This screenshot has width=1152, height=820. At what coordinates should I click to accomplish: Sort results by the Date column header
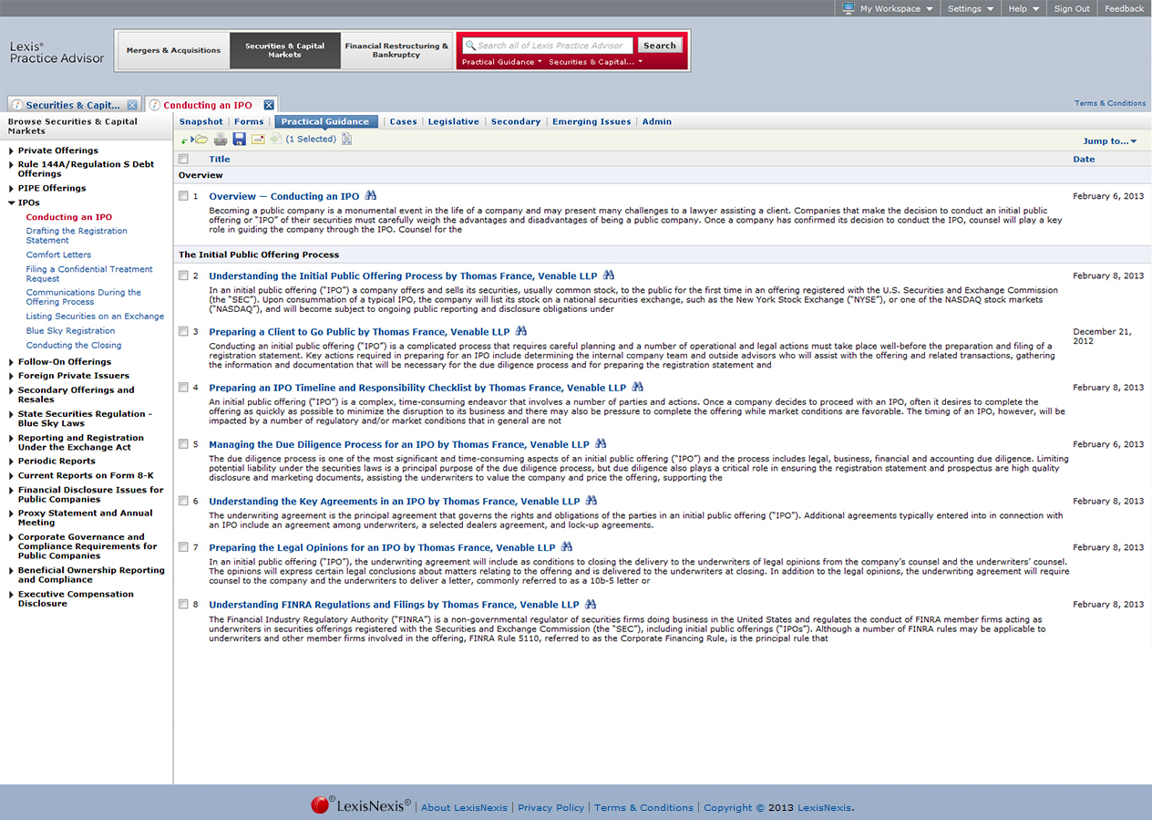pyautogui.click(x=1084, y=159)
